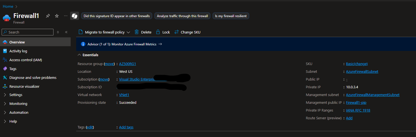416x137 pixels.
Task: Open Copilot icon next to the title
Action: tap(75, 16)
